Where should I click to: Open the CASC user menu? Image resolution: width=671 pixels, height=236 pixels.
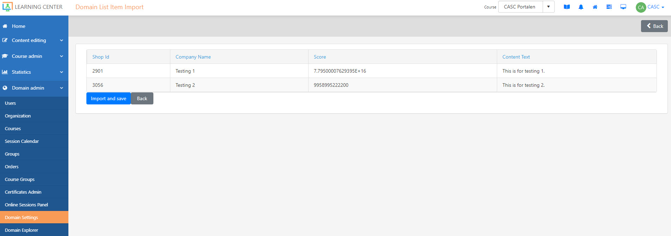click(656, 7)
